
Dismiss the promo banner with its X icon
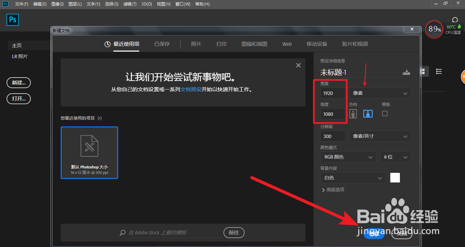(298, 65)
